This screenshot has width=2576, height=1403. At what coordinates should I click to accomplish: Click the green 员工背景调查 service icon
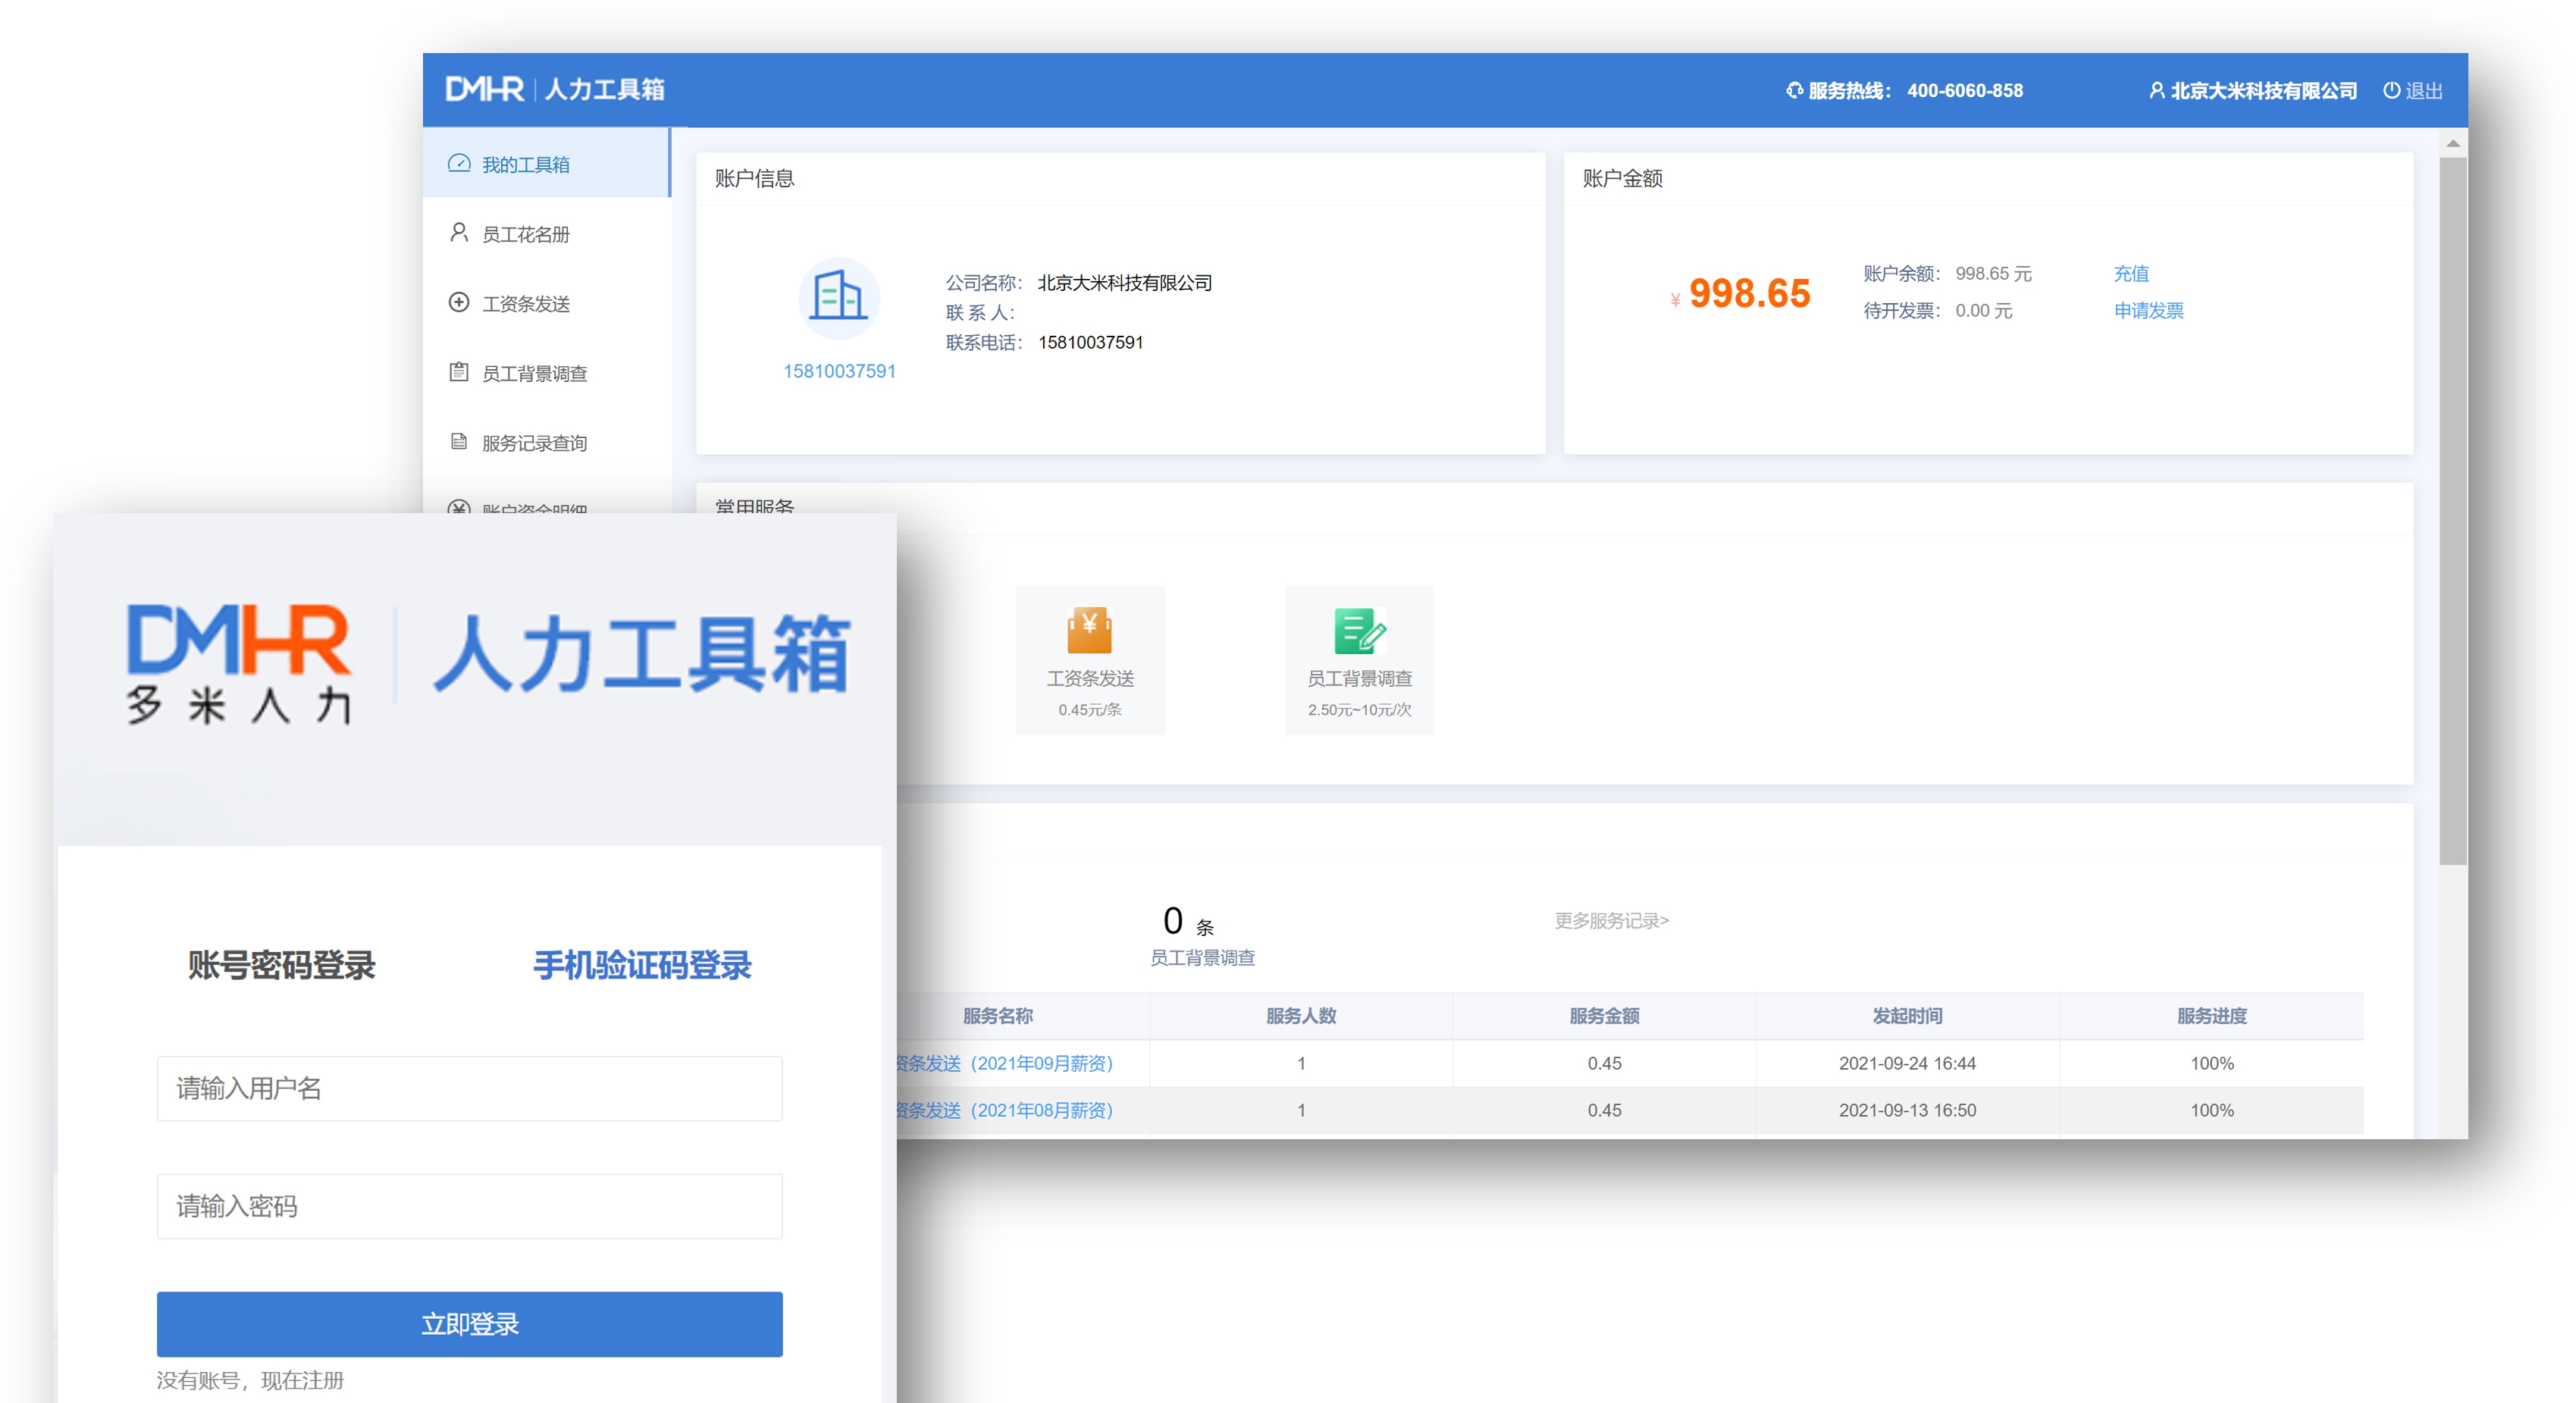pyautogui.click(x=1360, y=630)
